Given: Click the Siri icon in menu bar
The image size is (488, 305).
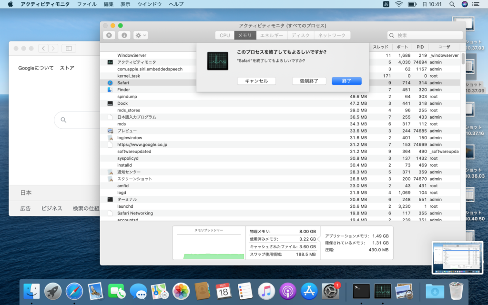Looking at the screenshot, I should pyautogui.click(x=464, y=4).
